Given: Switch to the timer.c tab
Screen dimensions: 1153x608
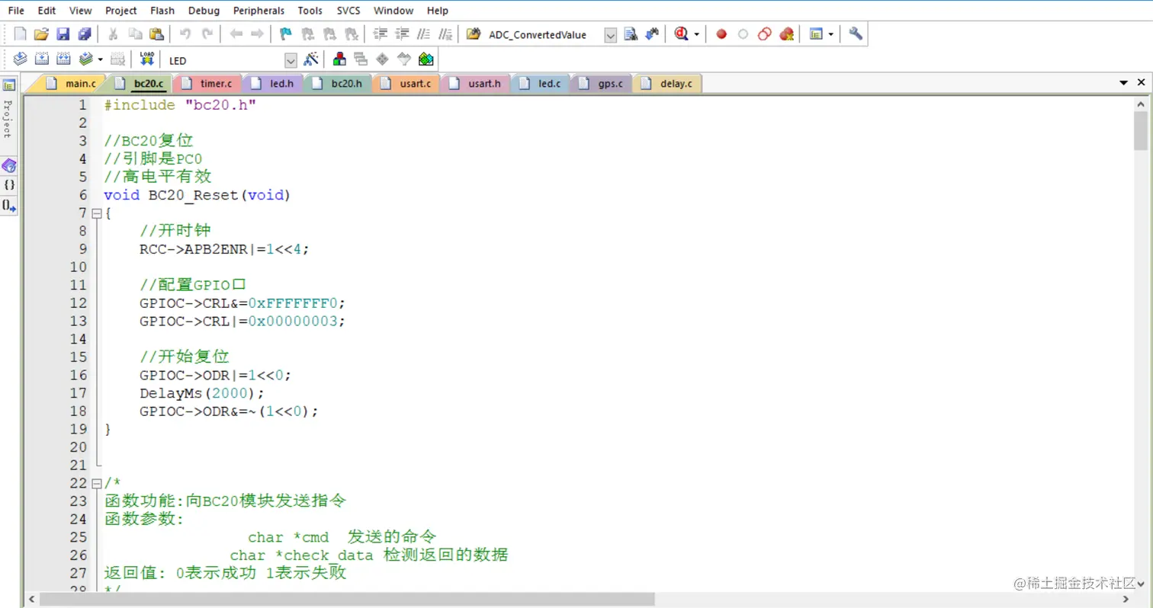Looking at the screenshot, I should [x=207, y=84].
